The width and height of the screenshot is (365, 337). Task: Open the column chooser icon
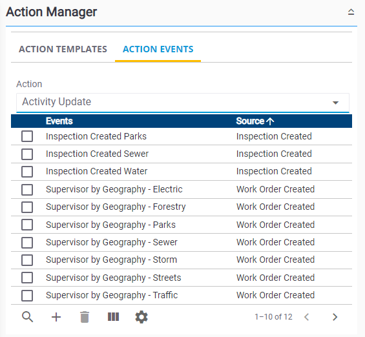point(113,317)
